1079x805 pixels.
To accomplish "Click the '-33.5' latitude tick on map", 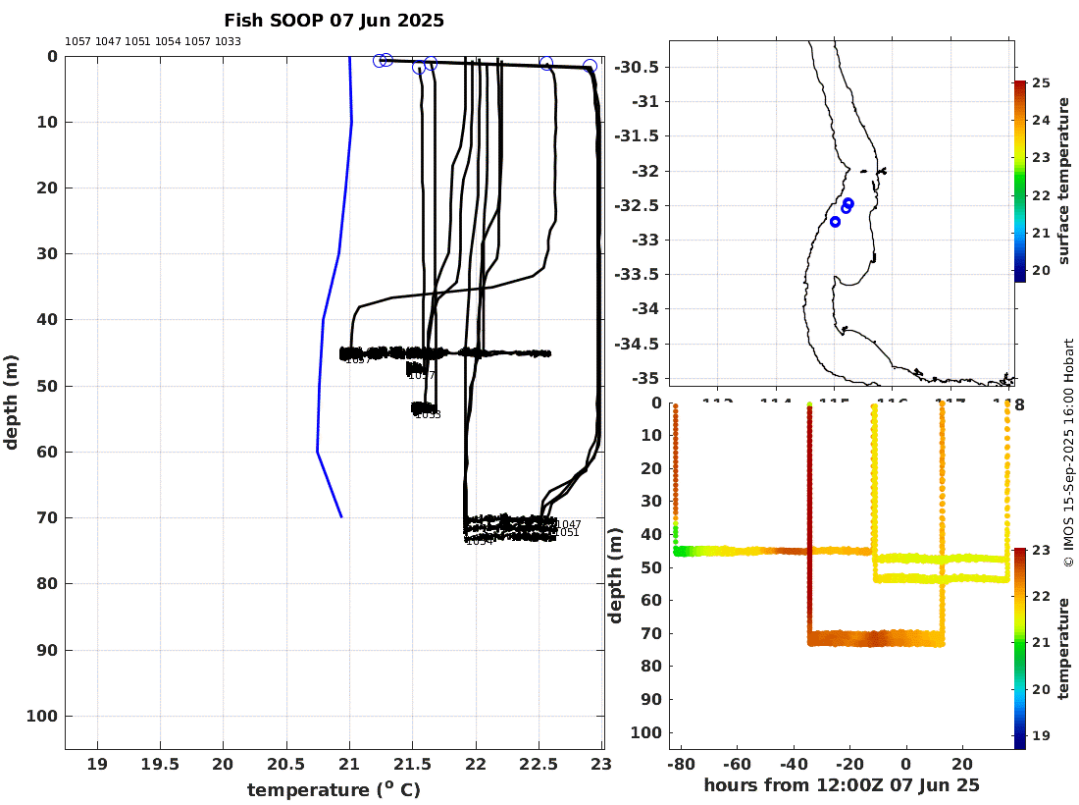I will coord(637,274).
